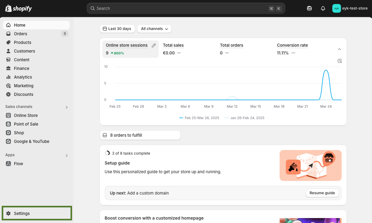Viewport: 372px width, 223px height.
Task: Expand the Sales channels section arrow
Action: point(67,107)
